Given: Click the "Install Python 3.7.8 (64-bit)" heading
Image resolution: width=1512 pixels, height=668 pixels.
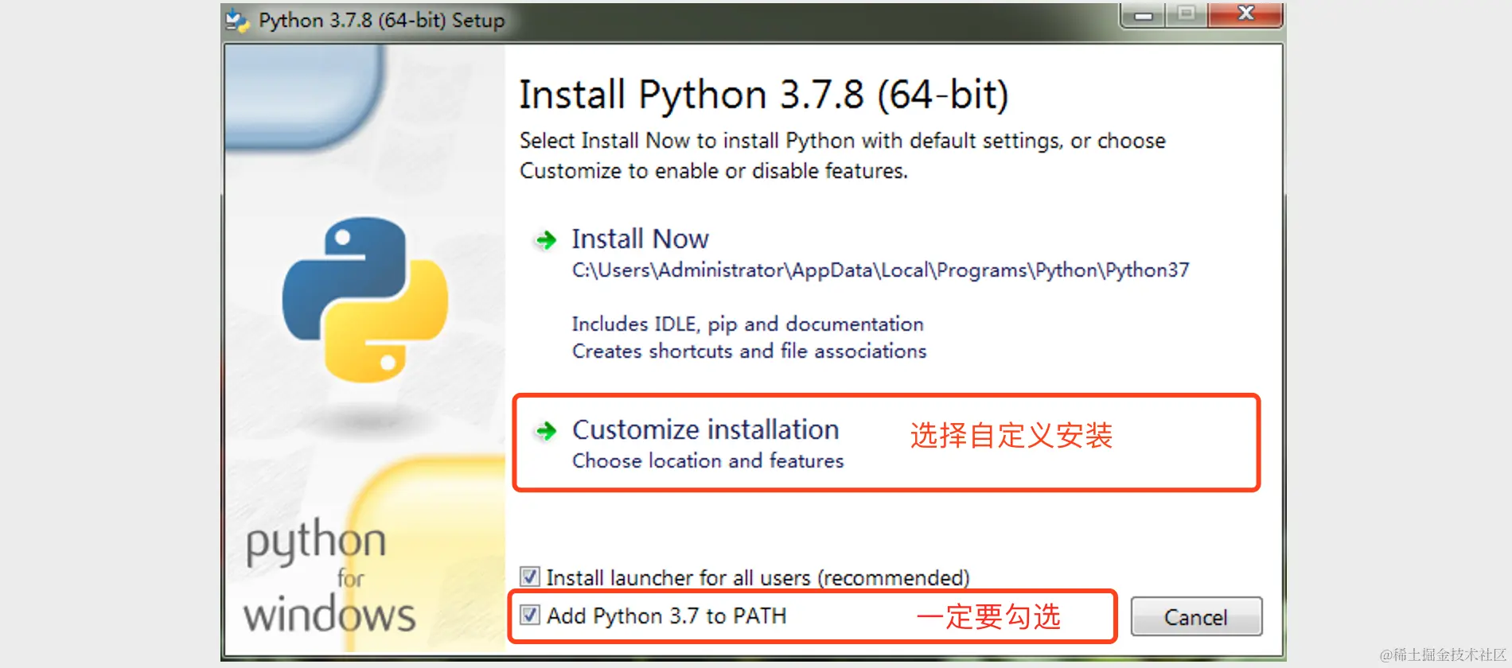Looking at the screenshot, I should tap(764, 95).
